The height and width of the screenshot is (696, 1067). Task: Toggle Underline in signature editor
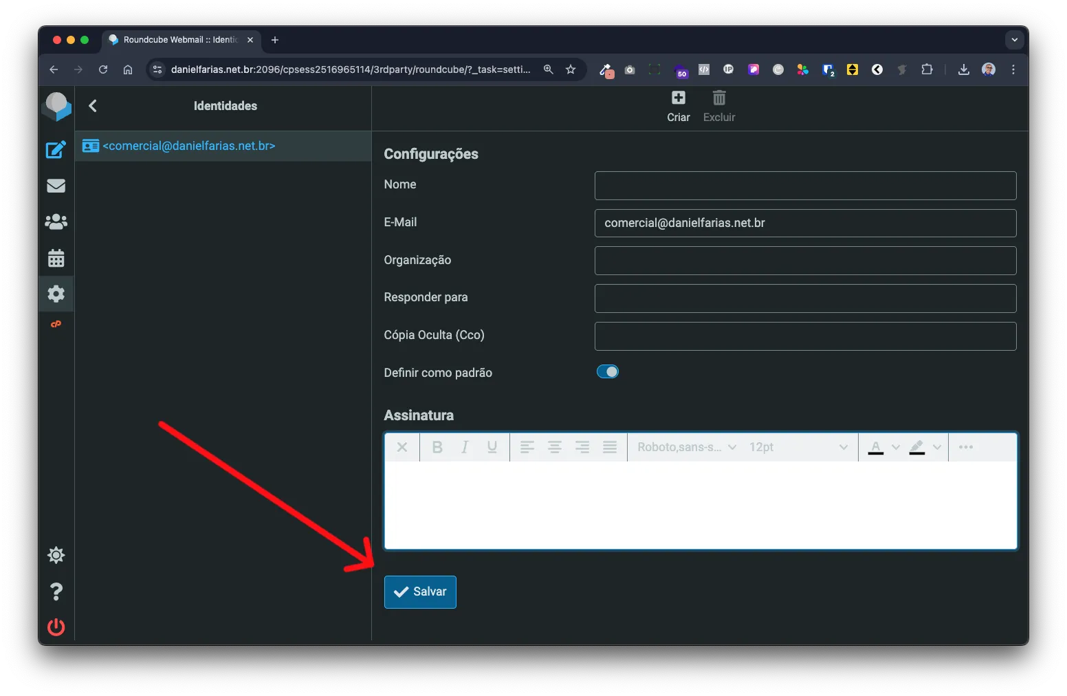point(492,447)
